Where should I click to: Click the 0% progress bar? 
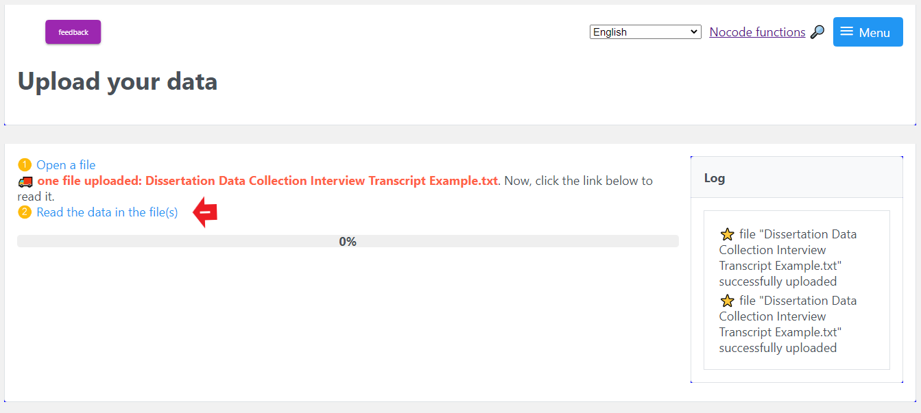(348, 241)
